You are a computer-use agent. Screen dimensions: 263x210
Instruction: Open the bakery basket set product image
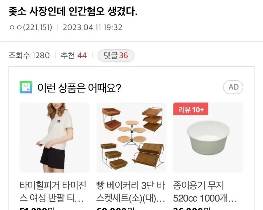click(131, 138)
